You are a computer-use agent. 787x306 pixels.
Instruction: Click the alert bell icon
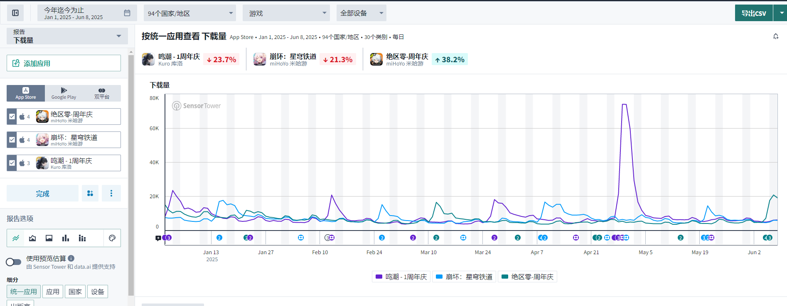pyautogui.click(x=775, y=36)
